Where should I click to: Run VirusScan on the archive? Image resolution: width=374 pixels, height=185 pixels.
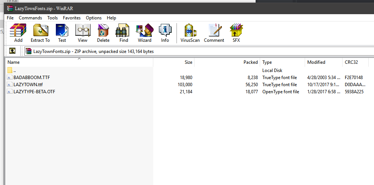click(190, 33)
